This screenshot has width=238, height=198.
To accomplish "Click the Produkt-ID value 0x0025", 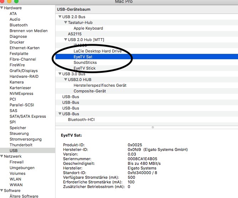I will coord(135,145).
